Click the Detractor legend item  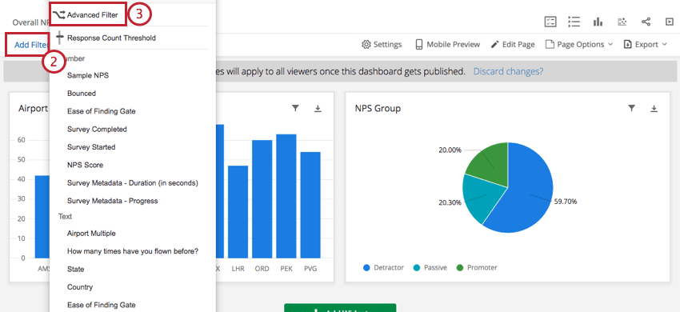pos(383,267)
